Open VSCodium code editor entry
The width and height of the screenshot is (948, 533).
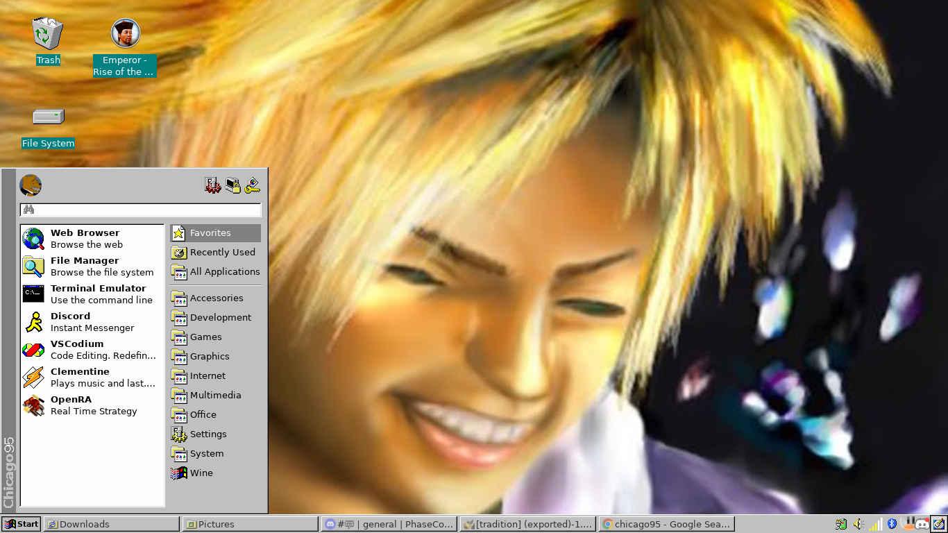coord(92,349)
